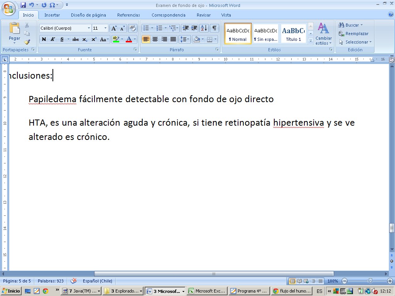Click the Subscript x₂ icon
Image resolution: width=395 pixels, height=296 pixels.
[x=84, y=39]
